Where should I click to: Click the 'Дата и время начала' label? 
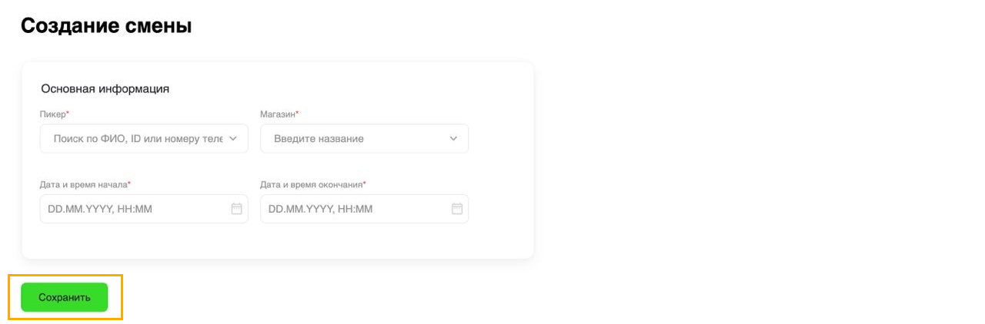[x=83, y=184]
